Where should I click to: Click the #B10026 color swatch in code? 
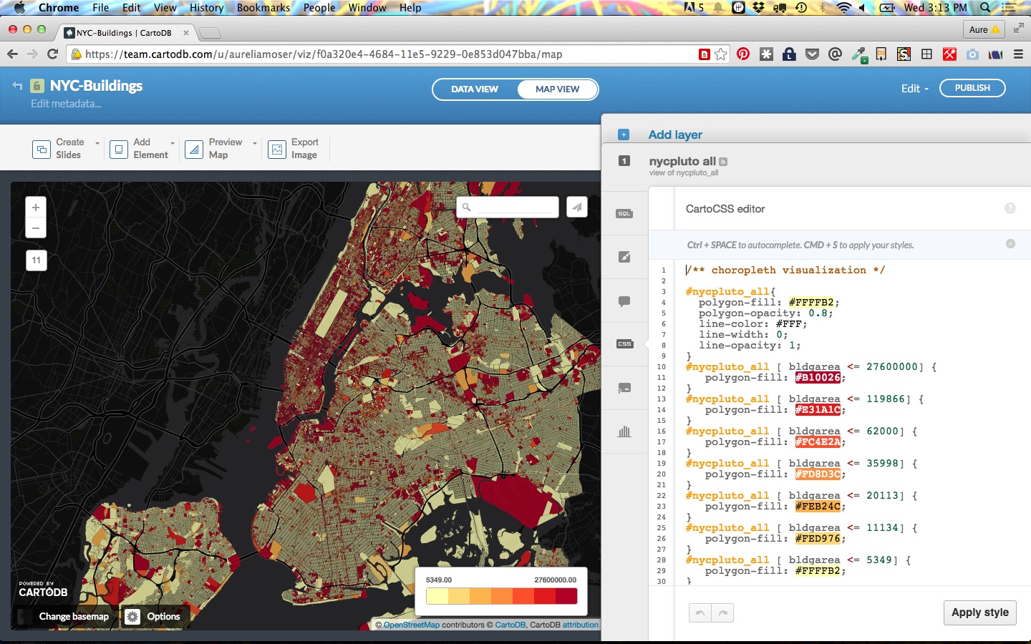pyautogui.click(x=818, y=378)
